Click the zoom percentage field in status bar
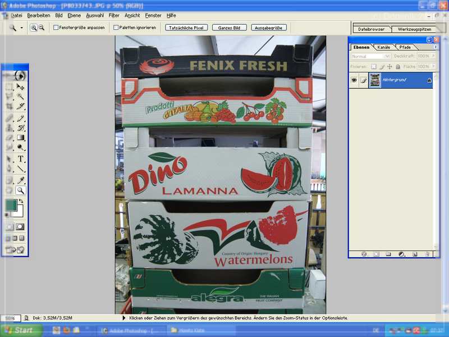The width and height of the screenshot is (449, 337). [10, 318]
